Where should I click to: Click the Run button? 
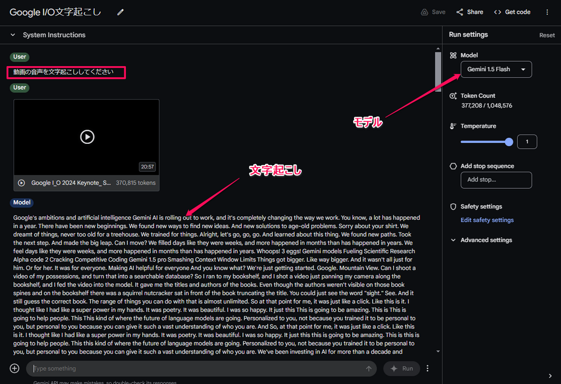coord(402,368)
